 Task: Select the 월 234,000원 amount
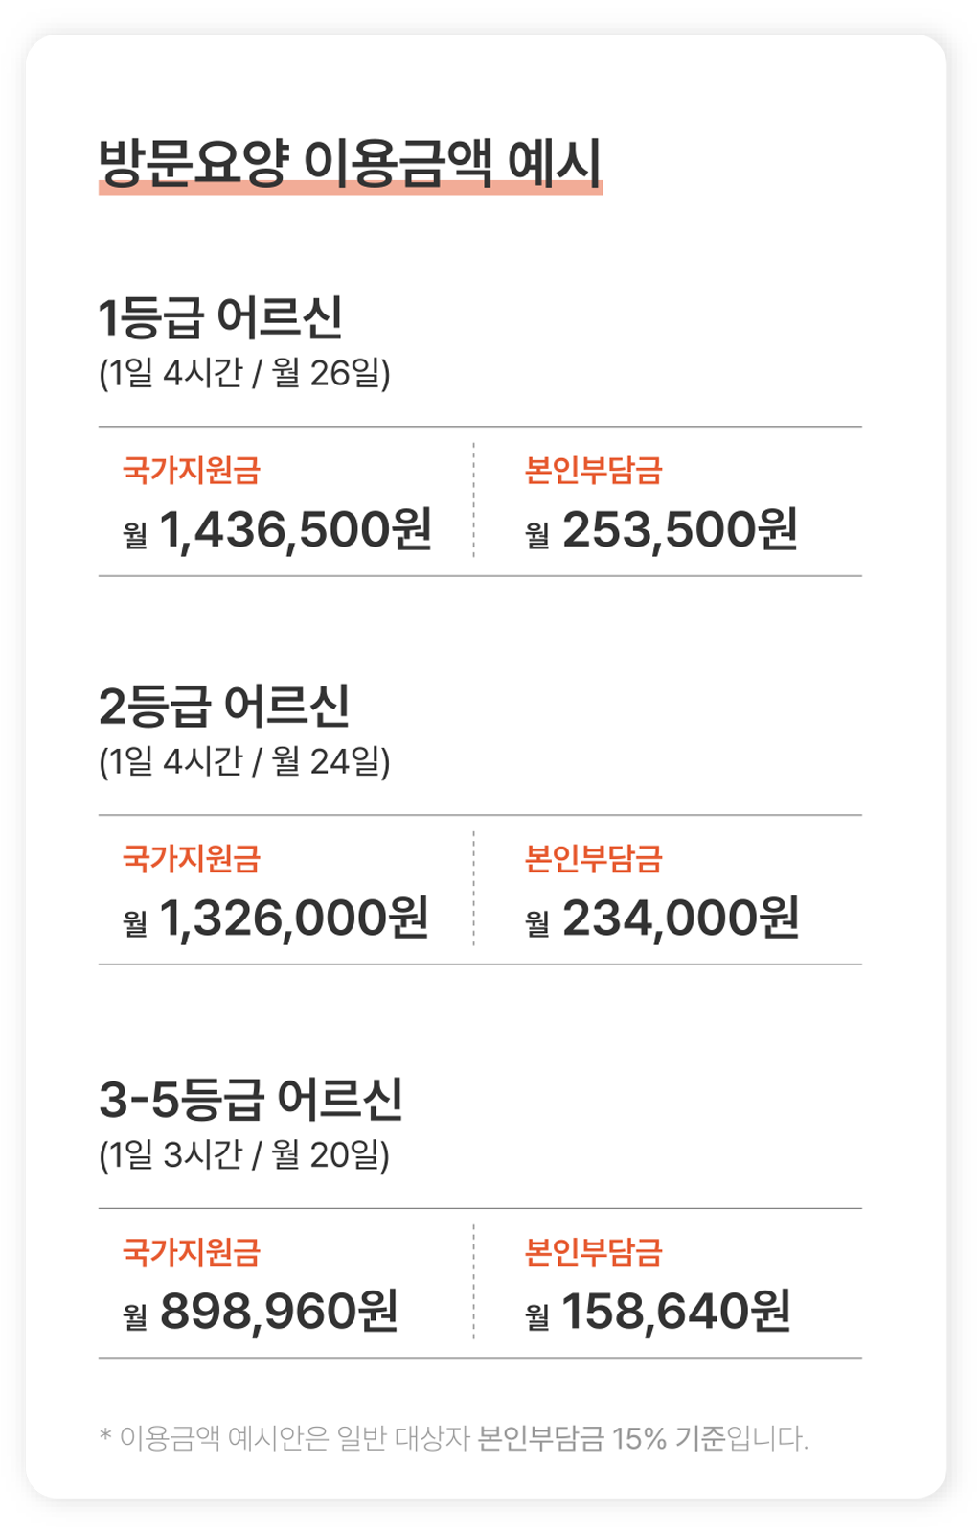tap(662, 919)
